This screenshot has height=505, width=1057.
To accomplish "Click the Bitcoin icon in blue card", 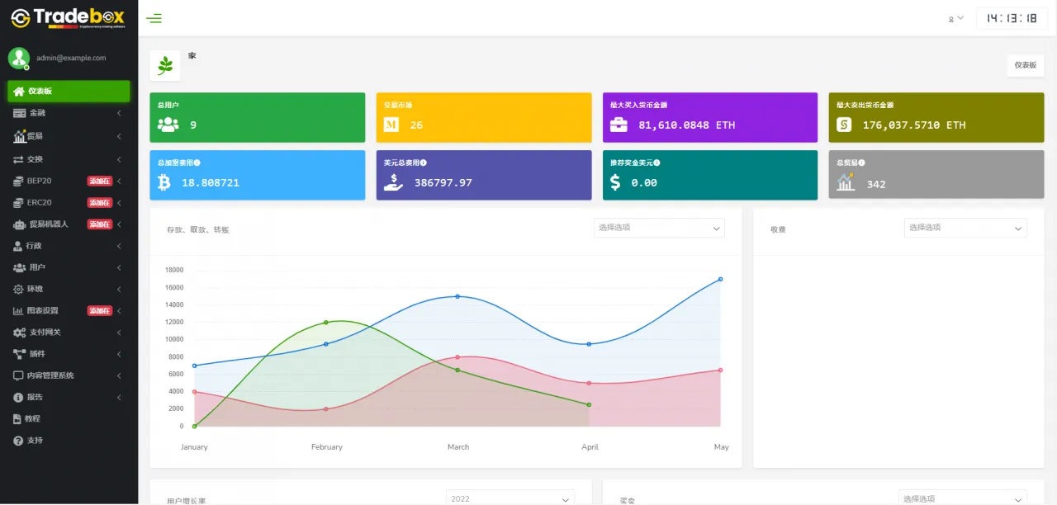I will click(164, 182).
